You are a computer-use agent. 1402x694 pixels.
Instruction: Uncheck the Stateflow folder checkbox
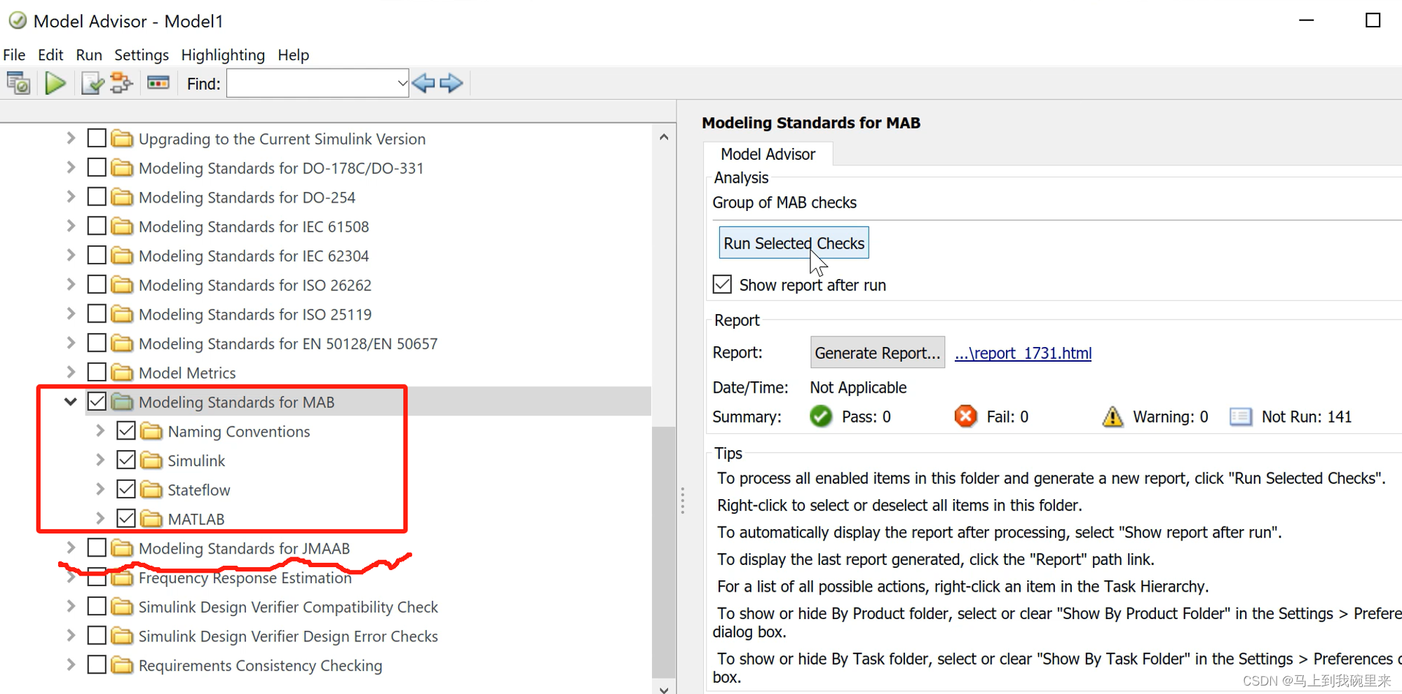tap(126, 489)
